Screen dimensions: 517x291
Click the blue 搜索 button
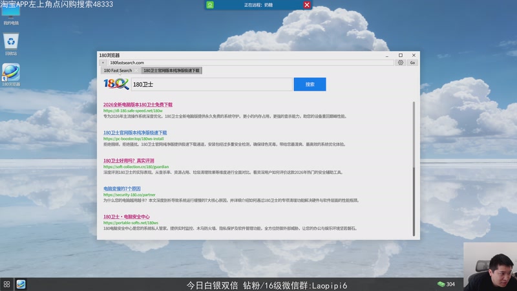tap(310, 85)
